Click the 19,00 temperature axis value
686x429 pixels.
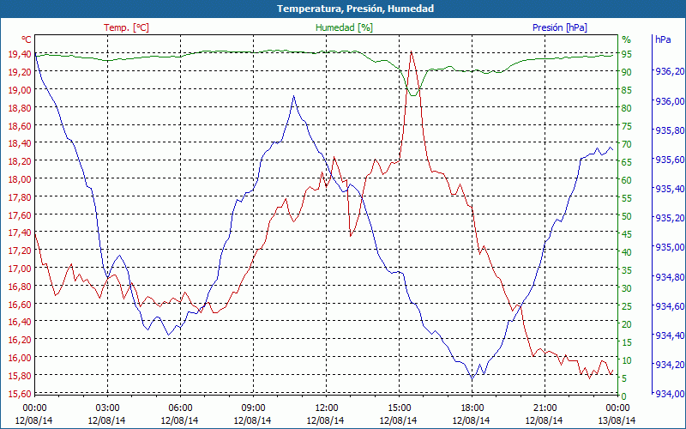pos(19,90)
